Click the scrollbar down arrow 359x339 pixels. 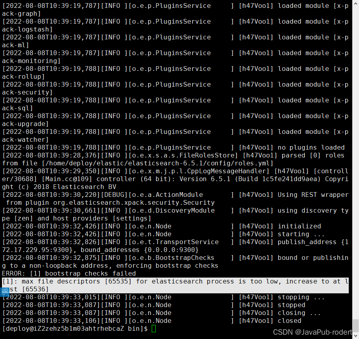355,335
